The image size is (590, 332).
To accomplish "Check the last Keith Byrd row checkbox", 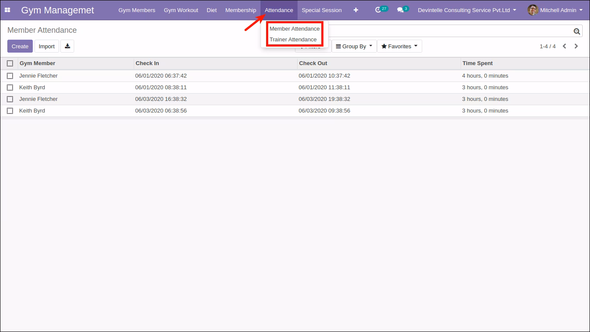I will pos(10,111).
